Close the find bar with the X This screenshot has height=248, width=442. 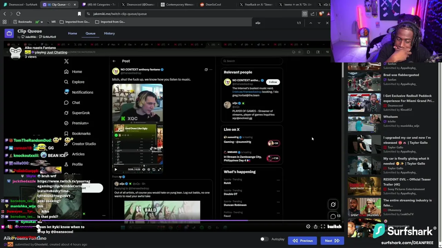327,23
